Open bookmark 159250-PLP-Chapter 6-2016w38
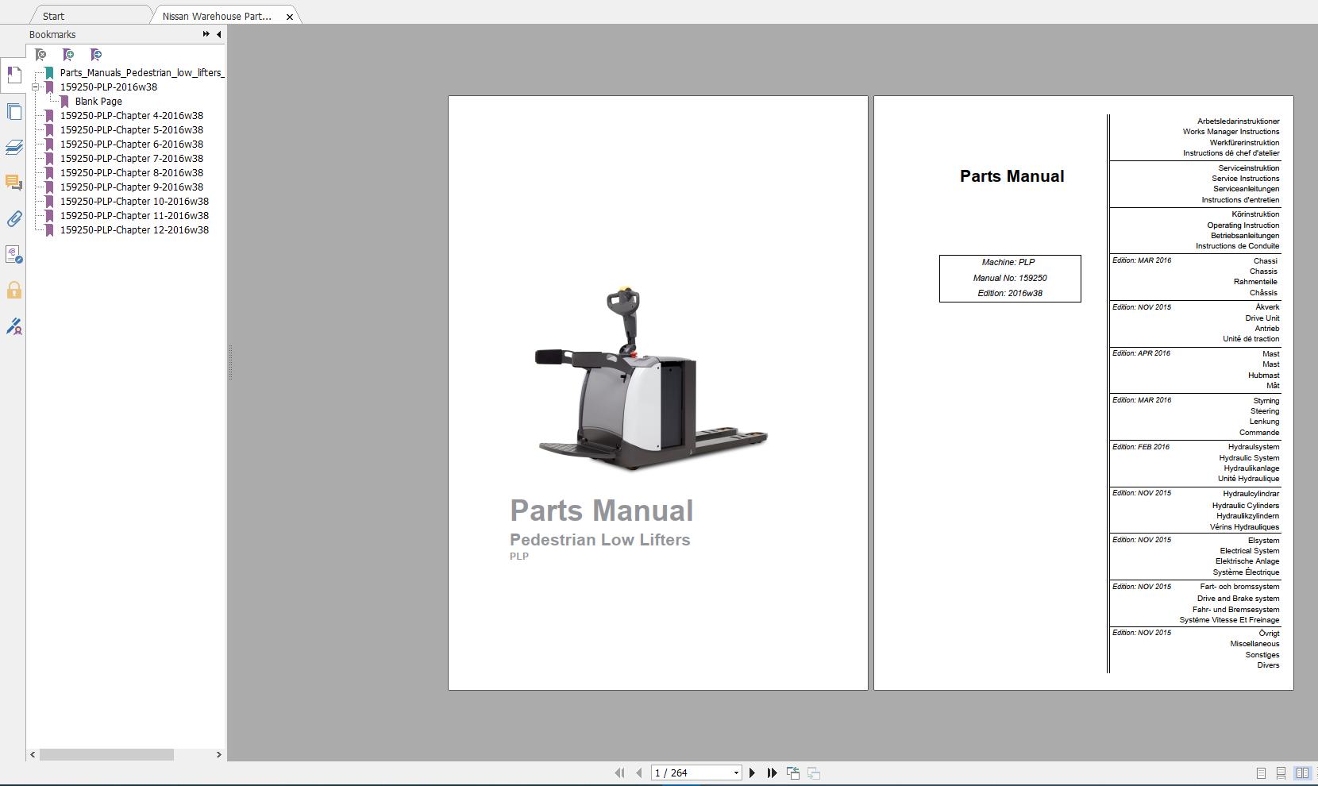Image resolution: width=1318 pixels, height=786 pixels. pos(132,144)
